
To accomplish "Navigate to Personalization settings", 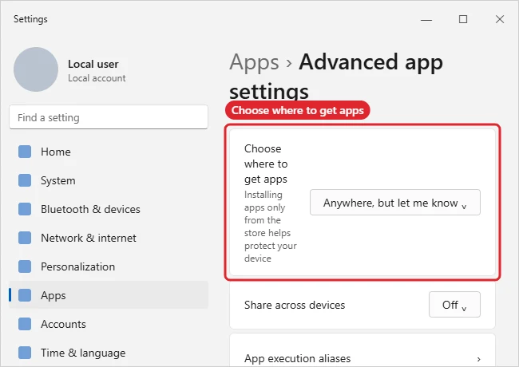I will click(109, 266).
